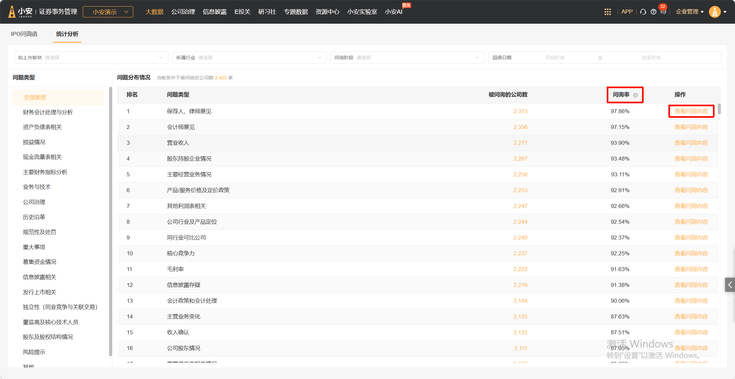Expand the side panel arrow on right edge
The image size is (735, 379).
click(730, 285)
